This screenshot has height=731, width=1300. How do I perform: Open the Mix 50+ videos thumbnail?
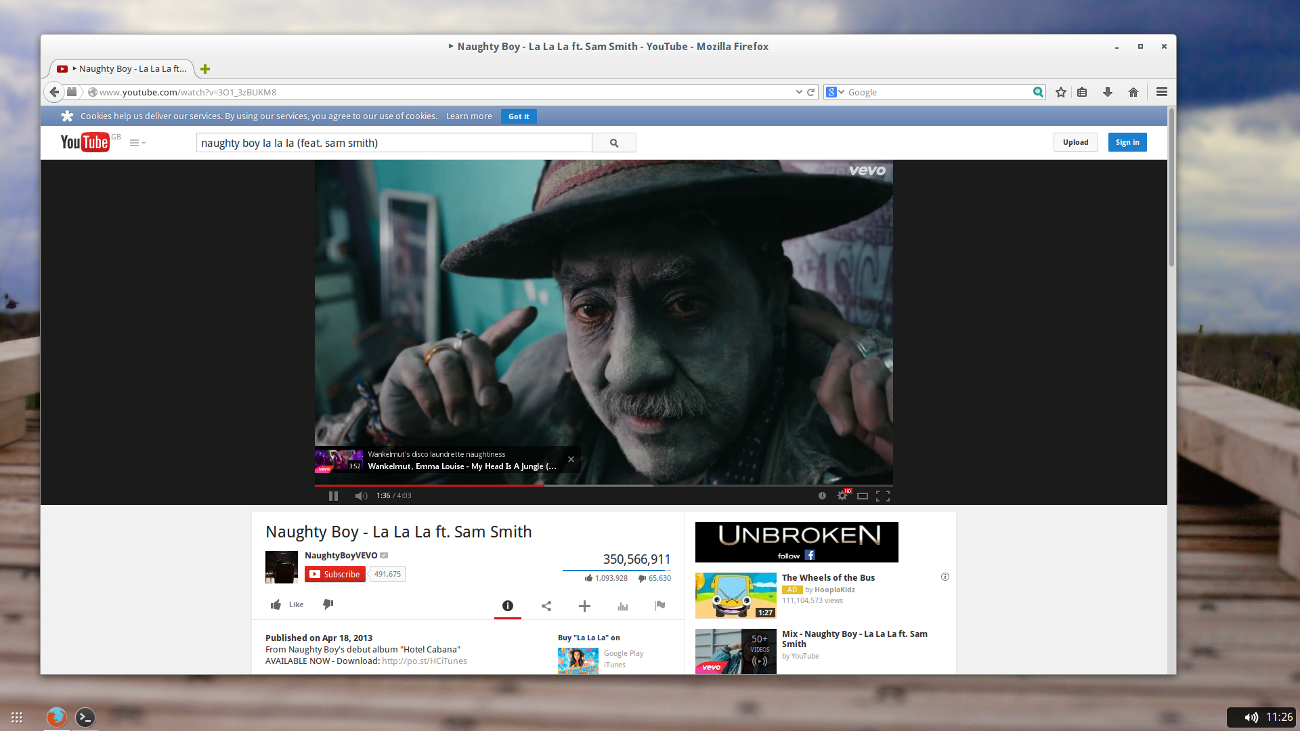[x=736, y=651]
